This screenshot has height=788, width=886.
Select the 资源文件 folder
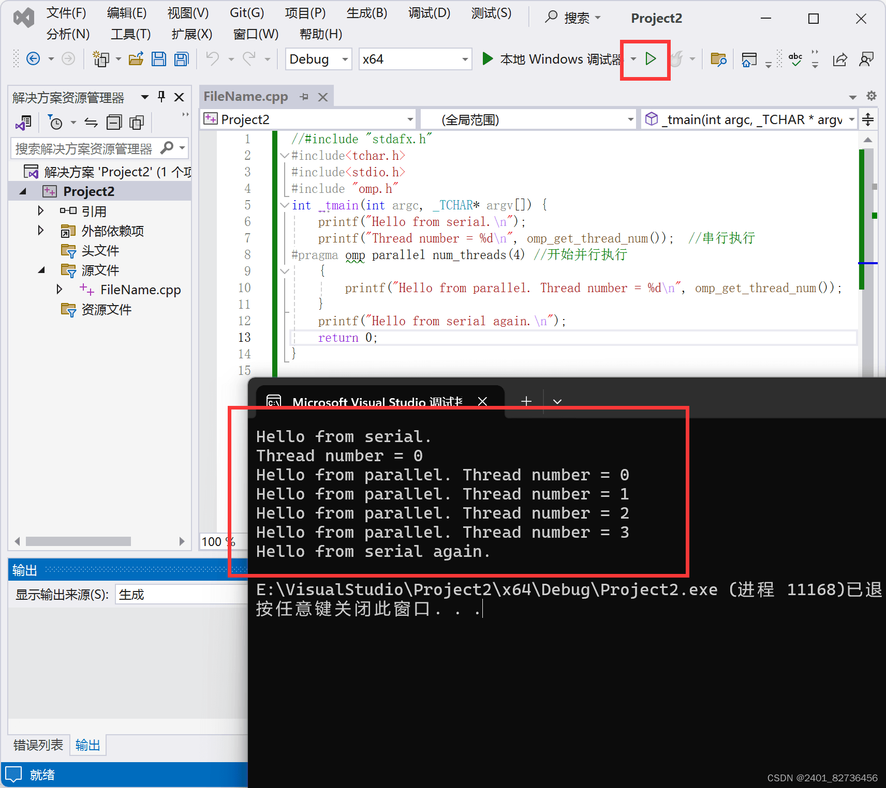(x=96, y=309)
